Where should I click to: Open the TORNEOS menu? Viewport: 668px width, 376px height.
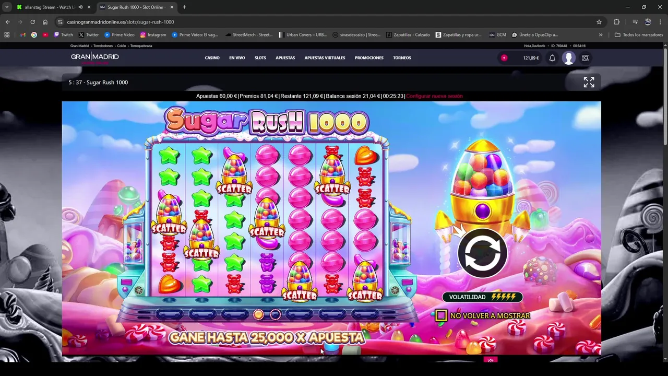coord(402,58)
